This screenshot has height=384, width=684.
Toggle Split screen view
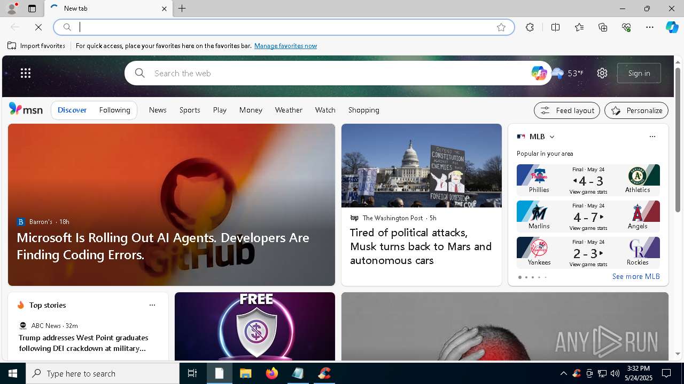tap(555, 27)
